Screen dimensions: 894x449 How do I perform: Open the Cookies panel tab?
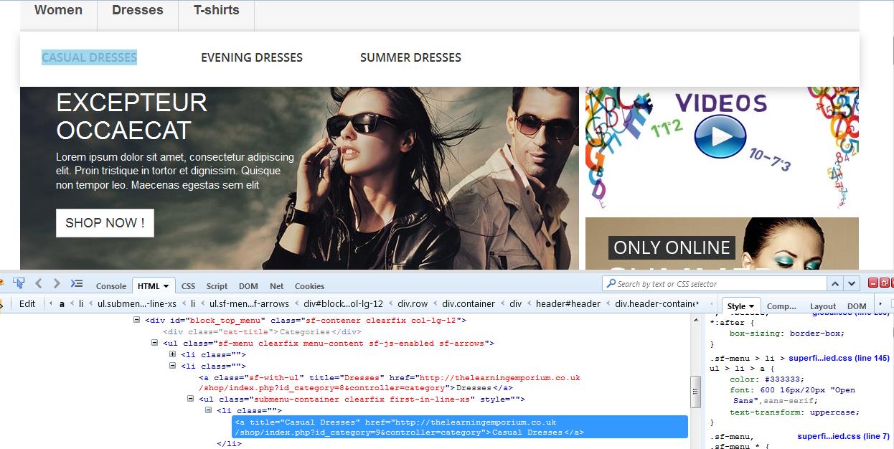309,286
